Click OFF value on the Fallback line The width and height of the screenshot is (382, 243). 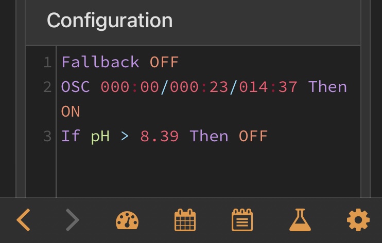(x=164, y=62)
